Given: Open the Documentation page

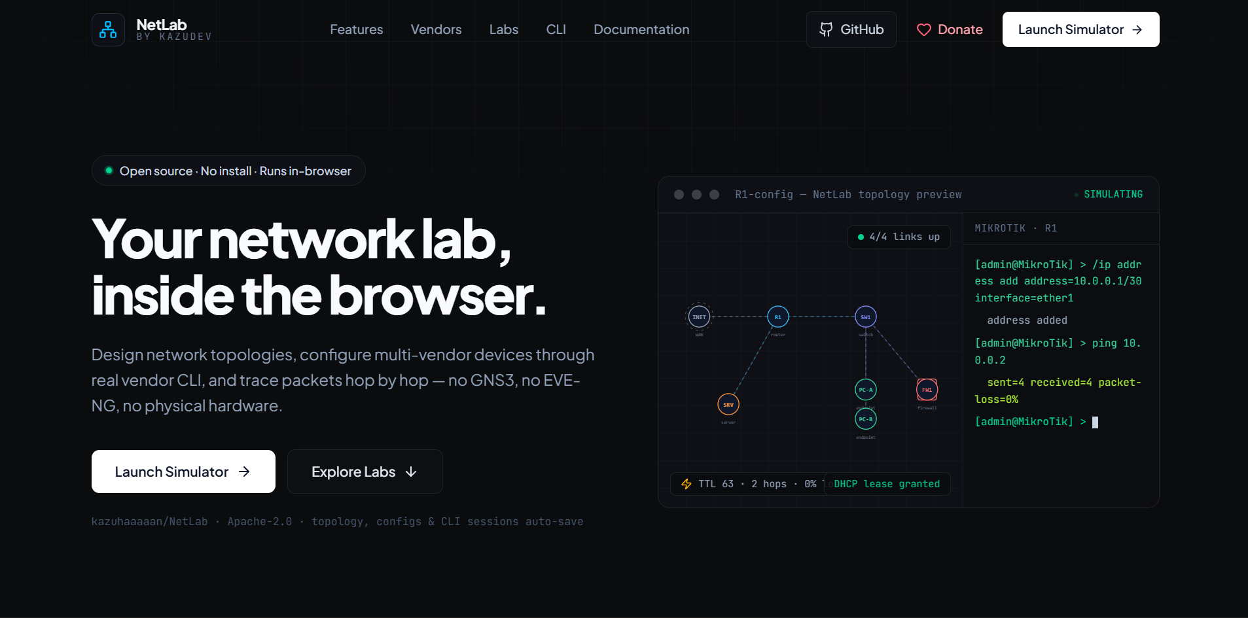Looking at the screenshot, I should pos(641,29).
